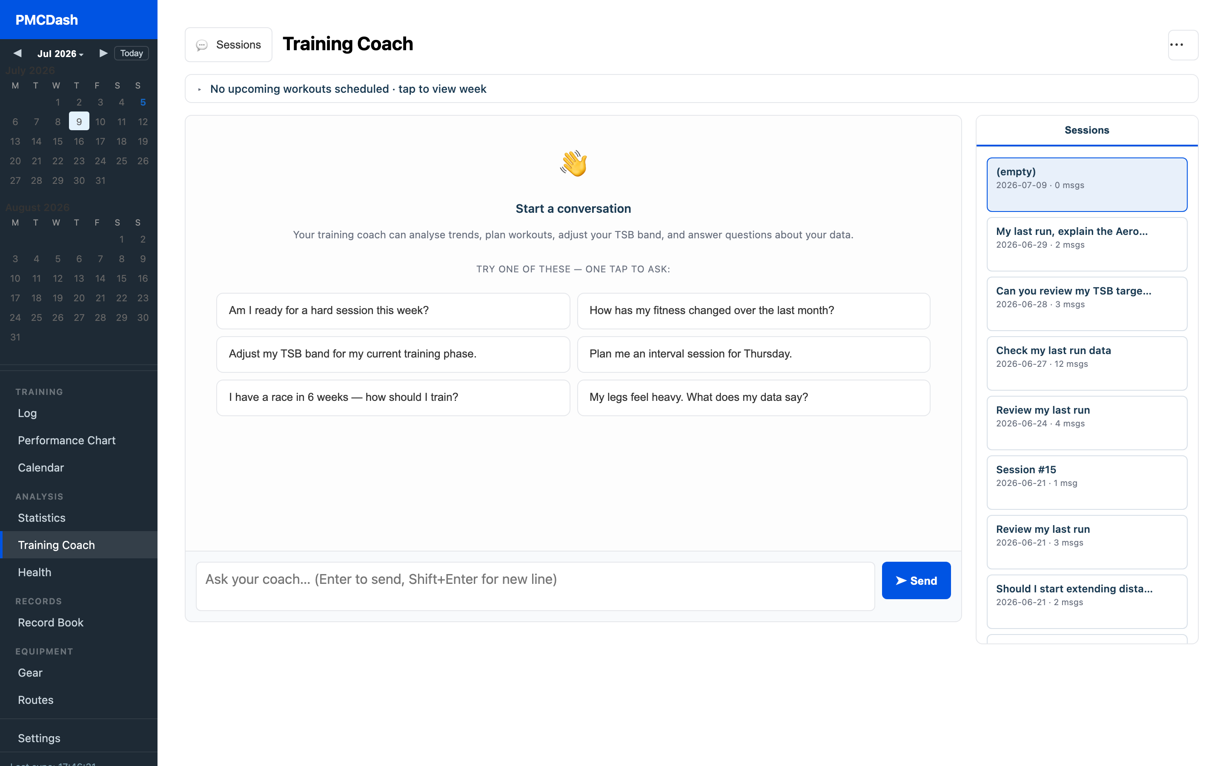The width and height of the screenshot is (1226, 766).
Task: Select August 31 in the calendar
Action: click(15, 337)
